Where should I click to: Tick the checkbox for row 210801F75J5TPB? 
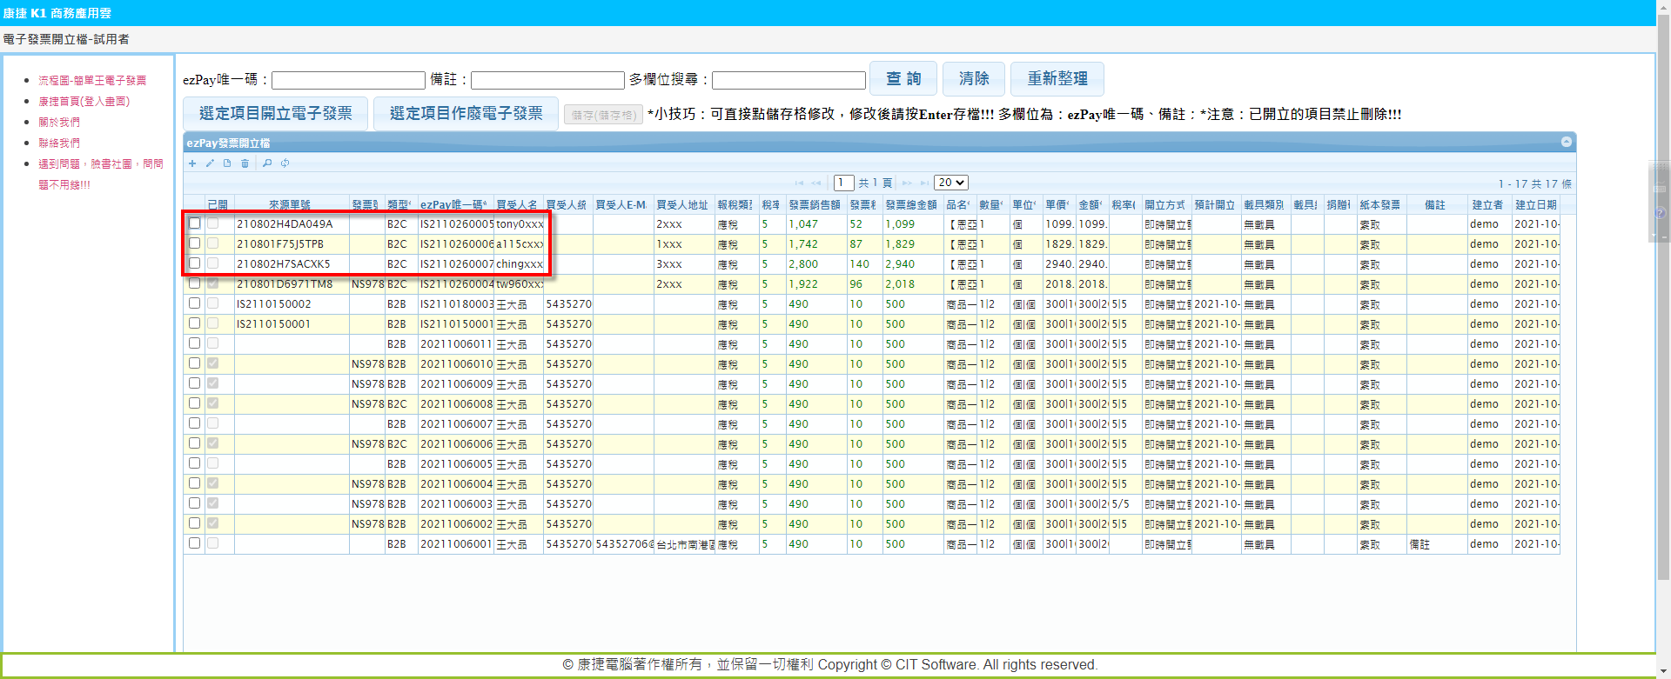click(195, 243)
